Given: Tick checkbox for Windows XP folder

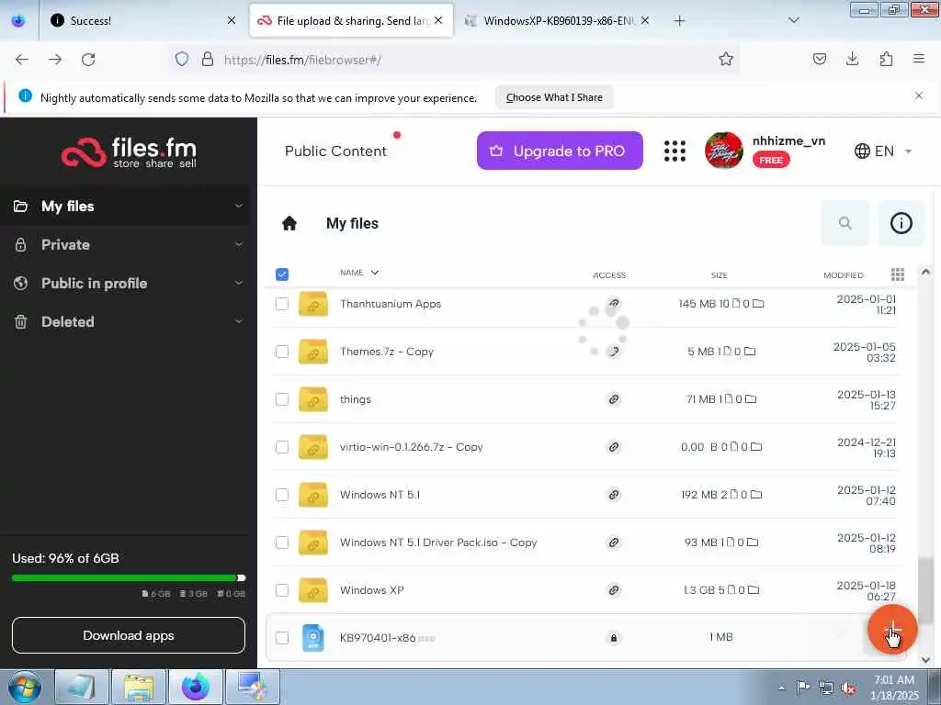Looking at the screenshot, I should click(x=282, y=590).
